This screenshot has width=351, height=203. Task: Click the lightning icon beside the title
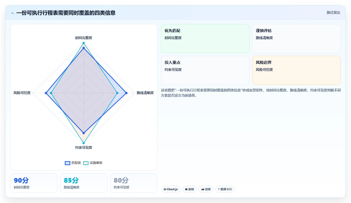click(13, 13)
